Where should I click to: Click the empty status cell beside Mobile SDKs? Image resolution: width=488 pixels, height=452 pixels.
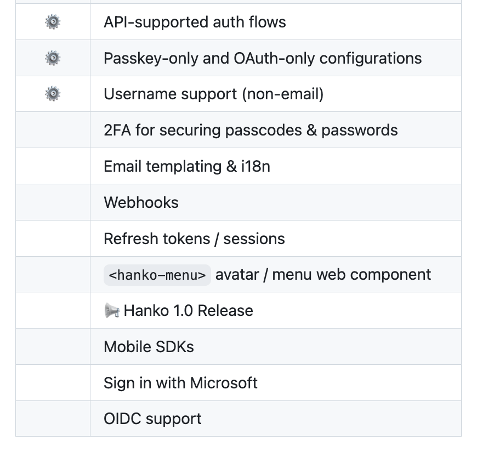(x=53, y=347)
